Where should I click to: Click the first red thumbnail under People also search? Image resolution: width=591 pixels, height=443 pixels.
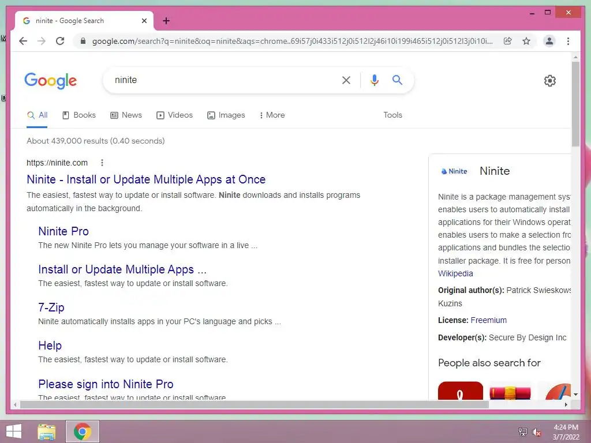click(x=460, y=391)
